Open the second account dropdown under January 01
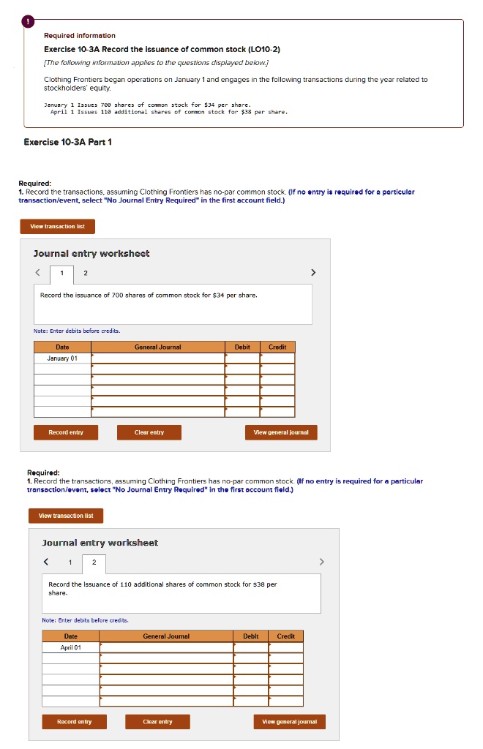The width and height of the screenshot is (483, 749). [x=157, y=368]
